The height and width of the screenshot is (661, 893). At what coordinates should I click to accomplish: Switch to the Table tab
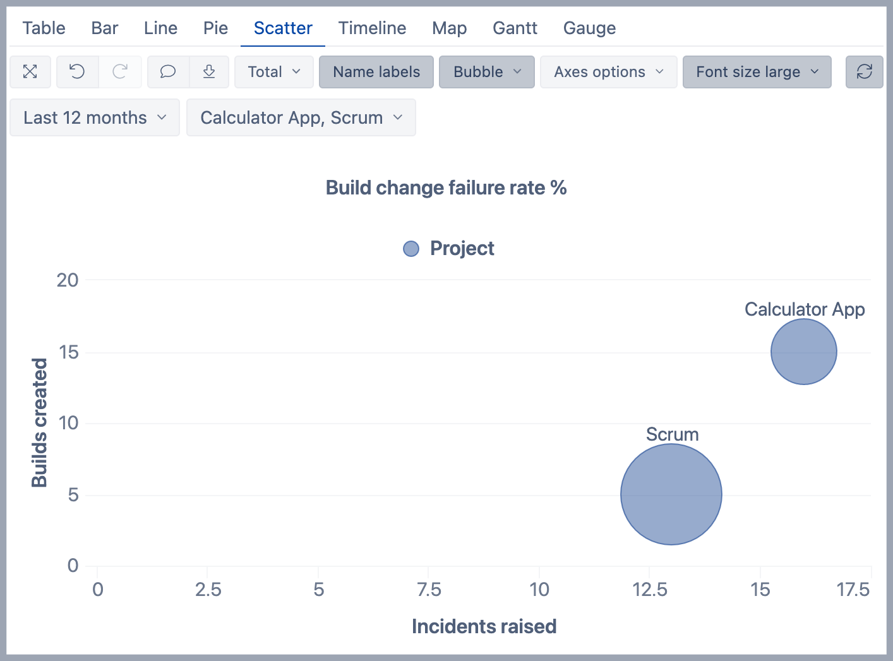[x=44, y=28]
